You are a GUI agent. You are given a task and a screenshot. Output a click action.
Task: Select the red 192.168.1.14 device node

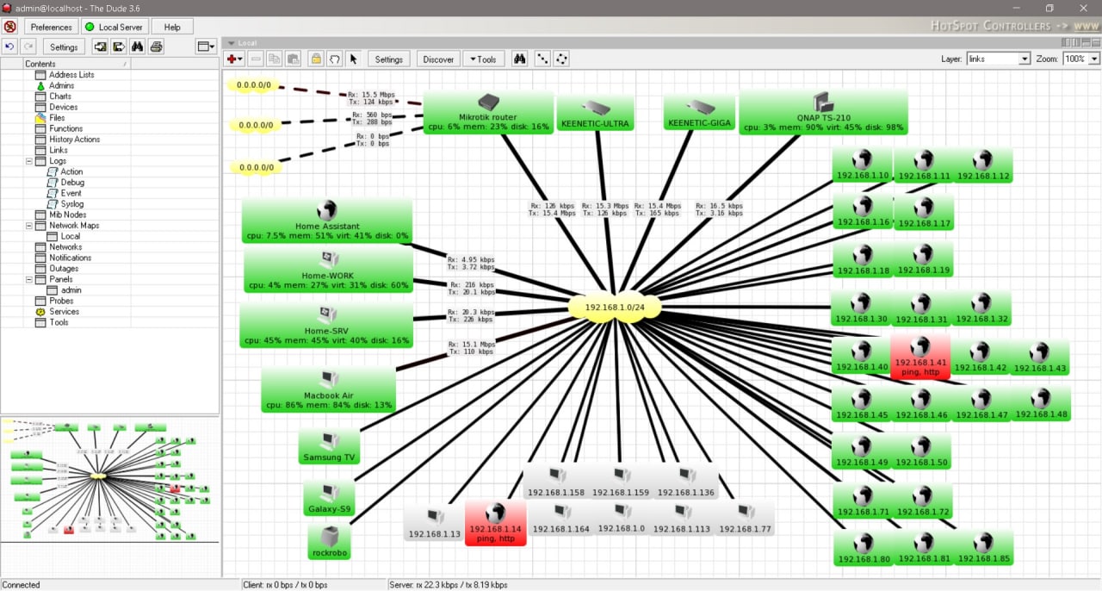point(494,523)
